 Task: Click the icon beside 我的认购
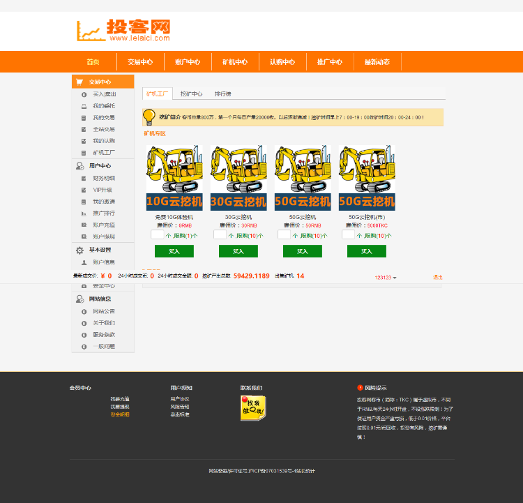(84, 141)
